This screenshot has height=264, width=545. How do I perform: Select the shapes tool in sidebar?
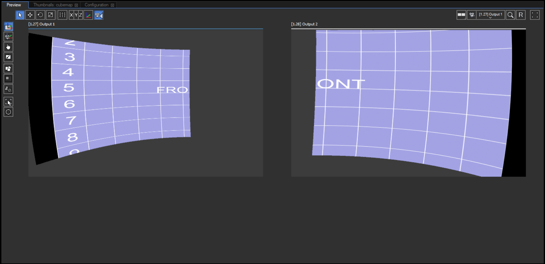8,68
